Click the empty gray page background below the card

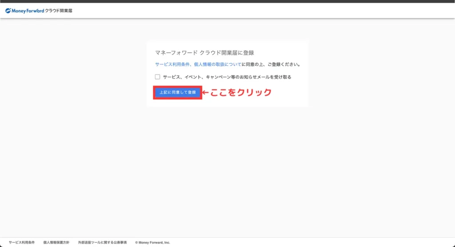[x=227, y=169]
